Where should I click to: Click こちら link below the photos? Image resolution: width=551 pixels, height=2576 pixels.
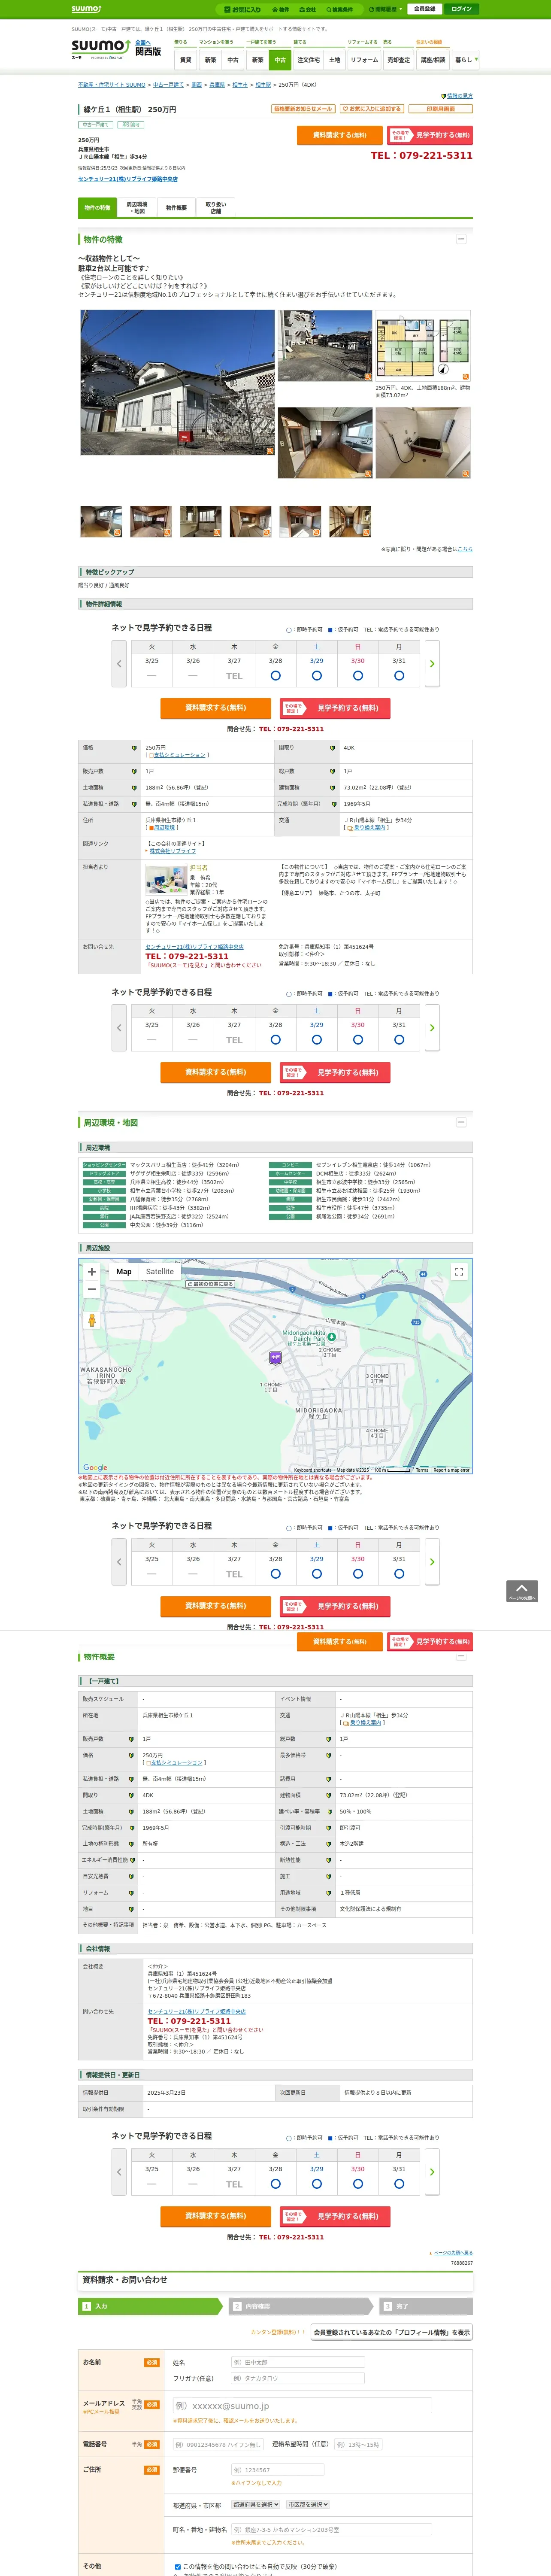(466, 549)
